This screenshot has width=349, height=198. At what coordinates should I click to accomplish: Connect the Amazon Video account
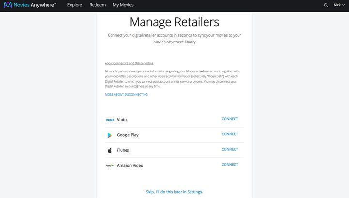[x=230, y=165]
